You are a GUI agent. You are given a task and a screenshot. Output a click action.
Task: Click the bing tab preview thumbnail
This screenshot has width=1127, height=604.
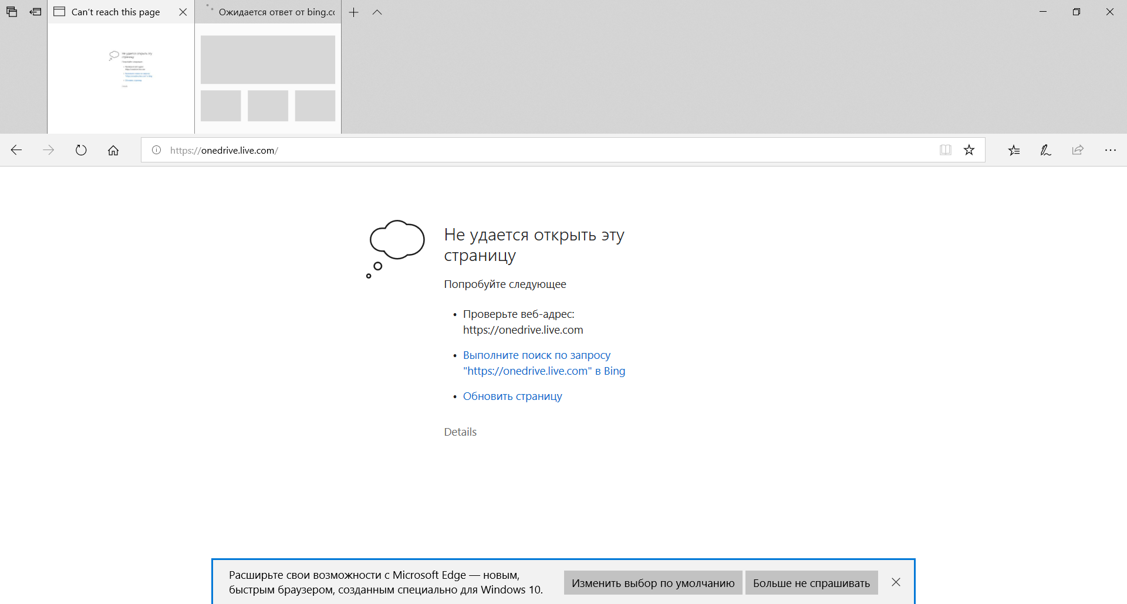268,78
